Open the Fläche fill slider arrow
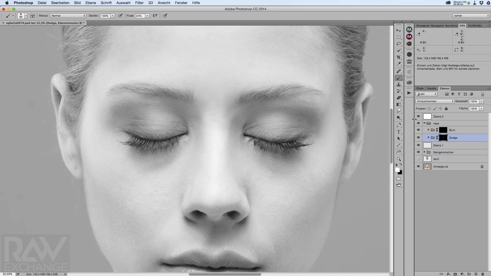Image resolution: width=491 pixels, height=276 pixels. (481, 109)
